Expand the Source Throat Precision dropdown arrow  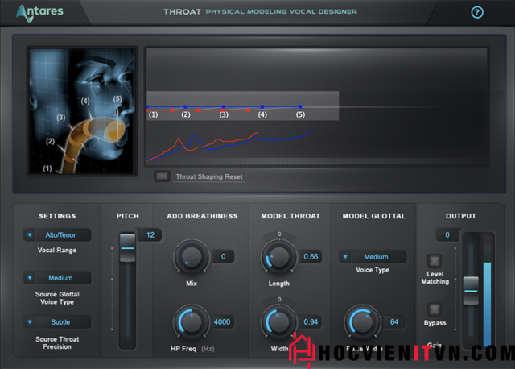30,322
